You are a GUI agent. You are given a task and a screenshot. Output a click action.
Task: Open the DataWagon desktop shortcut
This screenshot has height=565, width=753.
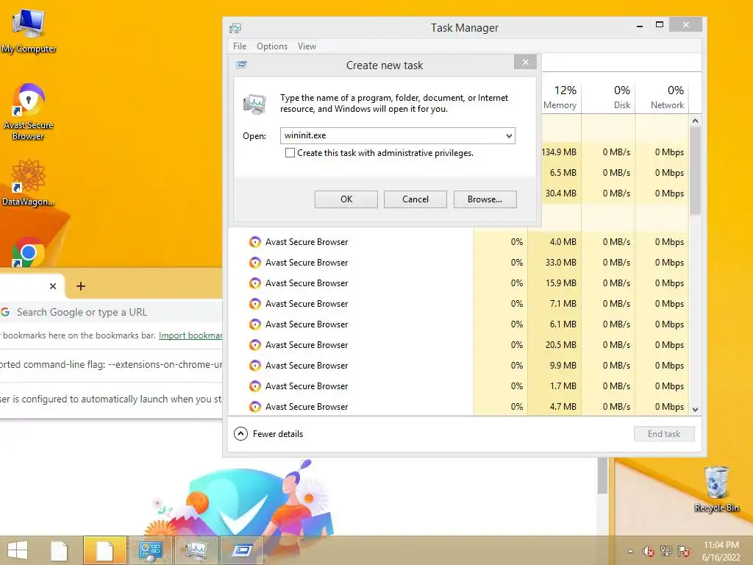(x=29, y=183)
